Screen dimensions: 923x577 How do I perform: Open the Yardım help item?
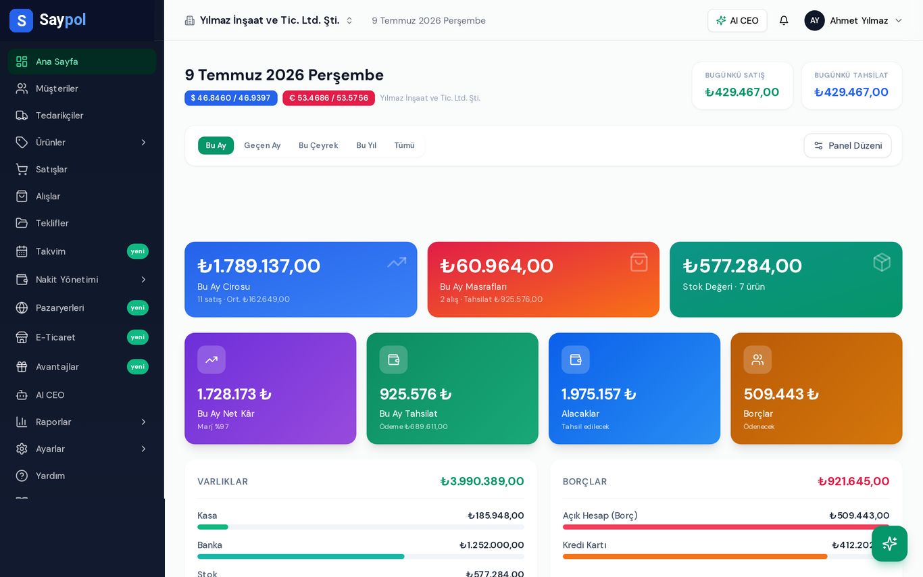[82, 476]
